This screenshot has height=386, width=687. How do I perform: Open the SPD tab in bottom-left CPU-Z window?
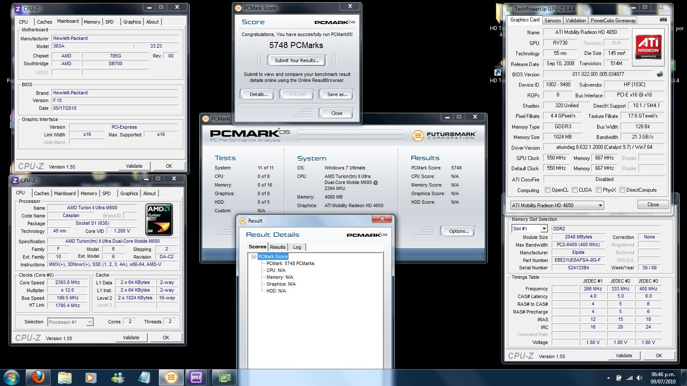(x=106, y=193)
